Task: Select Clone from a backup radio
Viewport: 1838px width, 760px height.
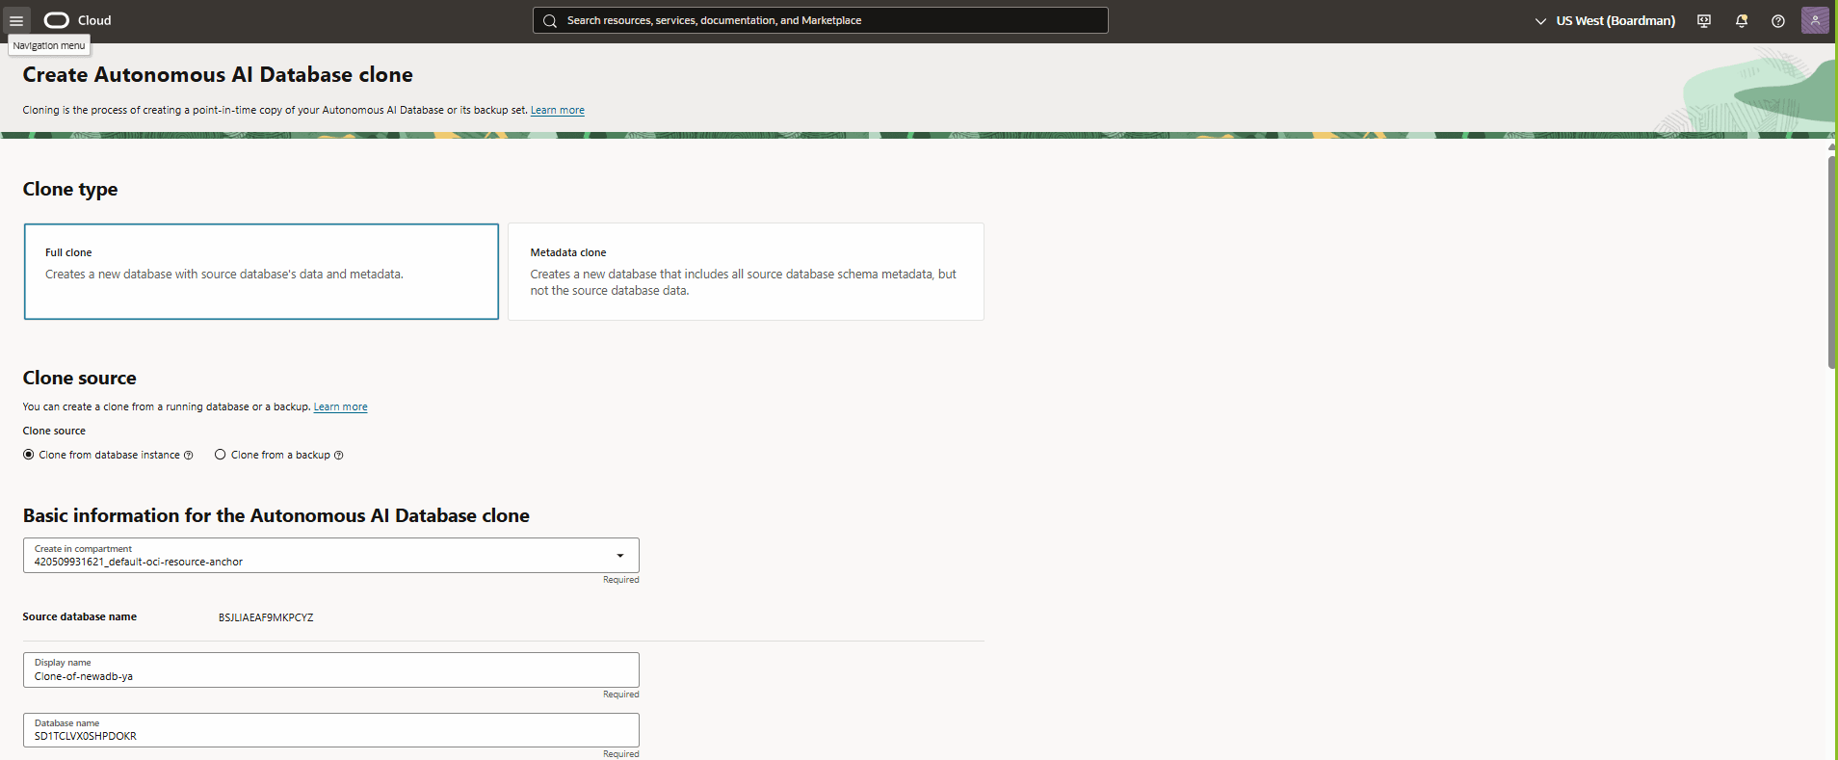Action: pos(221,455)
